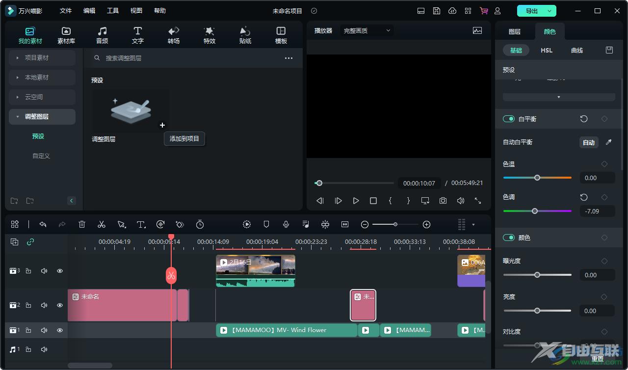Open the 视图 menu

(x=136, y=11)
